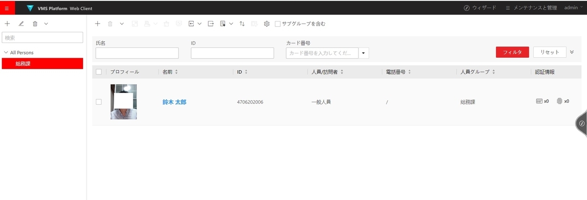Select All Persons in the tree
This screenshot has width=587, height=200.
click(x=22, y=52)
